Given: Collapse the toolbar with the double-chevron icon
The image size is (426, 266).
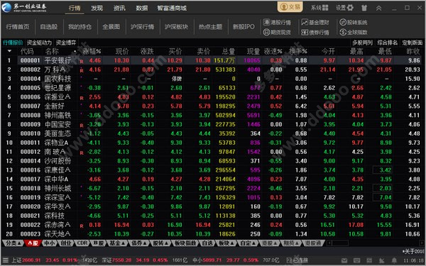Looking at the screenshot, I should click(378, 8).
